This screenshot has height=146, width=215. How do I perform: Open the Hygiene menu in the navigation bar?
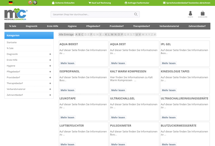point(72,26)
